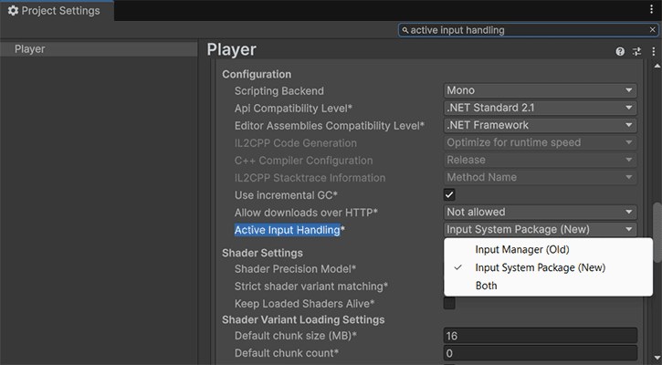662x365 pixels.
Task: Select Both from input handling menu
Action: pos(487,286)
